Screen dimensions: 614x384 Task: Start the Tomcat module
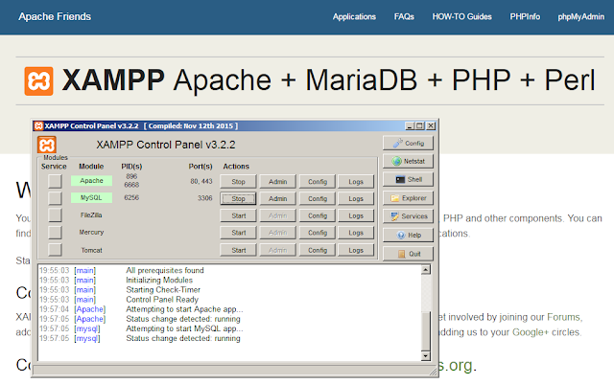(238, 250)
